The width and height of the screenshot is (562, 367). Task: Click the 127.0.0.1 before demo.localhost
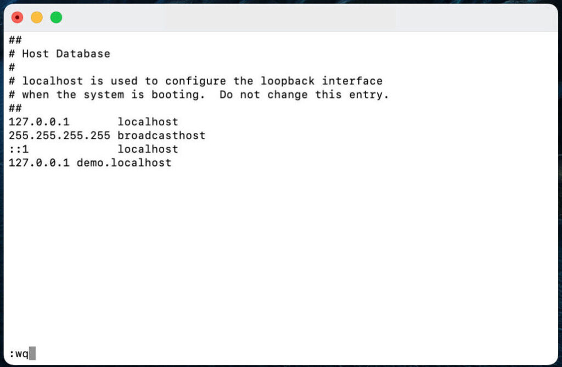(39, 163)
